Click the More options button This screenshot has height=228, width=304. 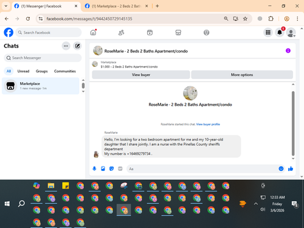pos(242,75)
